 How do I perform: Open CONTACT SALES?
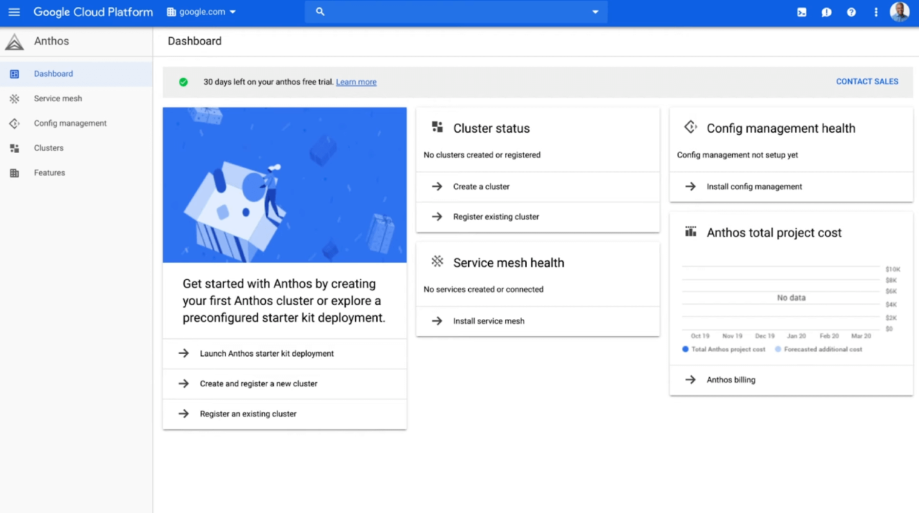click(x=866, y=81)
